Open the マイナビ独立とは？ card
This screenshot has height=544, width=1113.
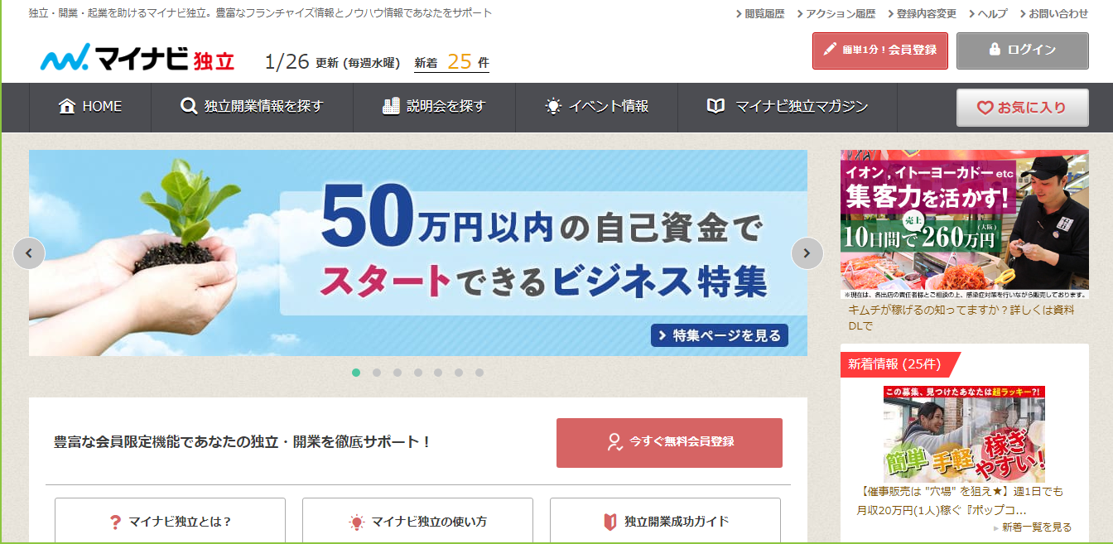(x=170, y=522)
